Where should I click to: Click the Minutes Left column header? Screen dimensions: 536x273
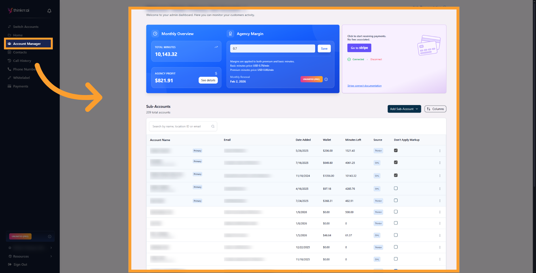point(353,140)
